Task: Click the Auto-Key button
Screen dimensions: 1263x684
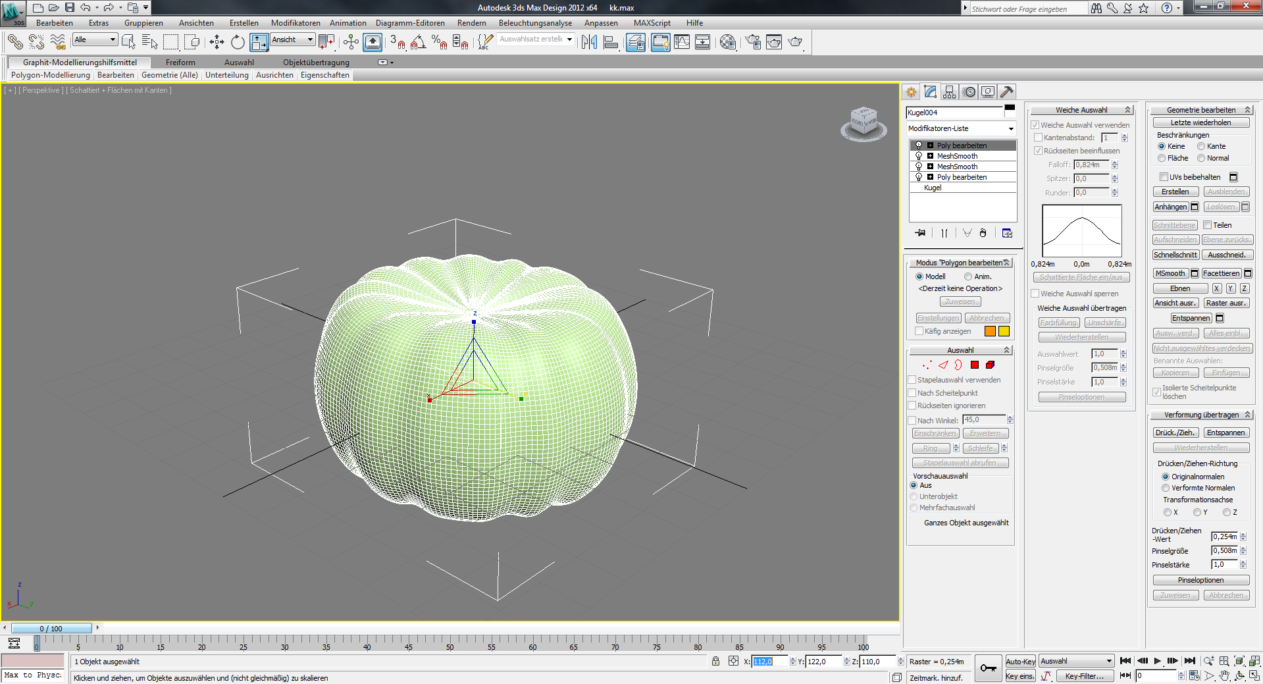Action: pyautogui.click(x=1020, y=662)
